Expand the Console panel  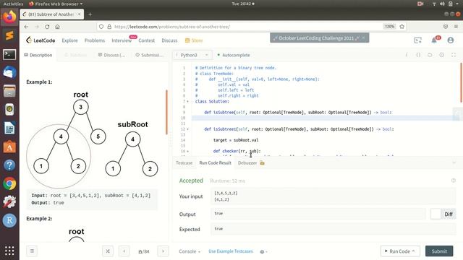(x=190, y=251)
